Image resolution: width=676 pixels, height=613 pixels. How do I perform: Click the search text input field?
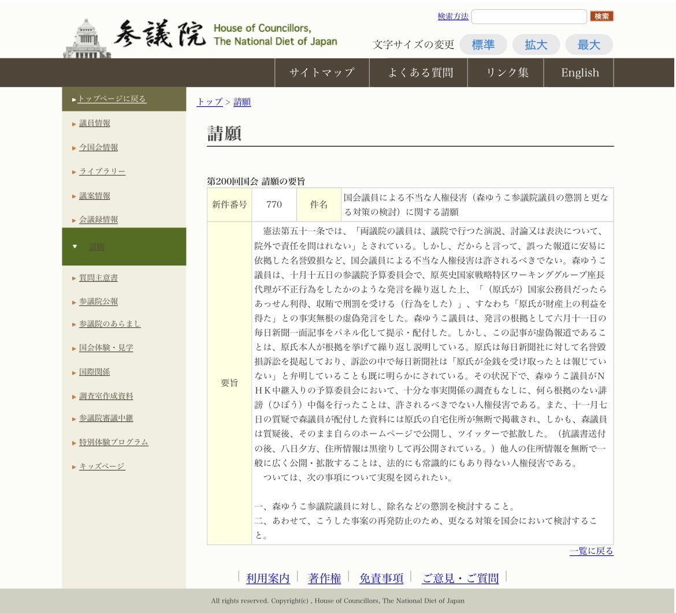point(529,17)
